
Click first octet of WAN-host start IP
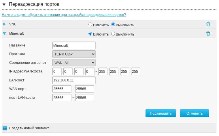pos(57,71)
